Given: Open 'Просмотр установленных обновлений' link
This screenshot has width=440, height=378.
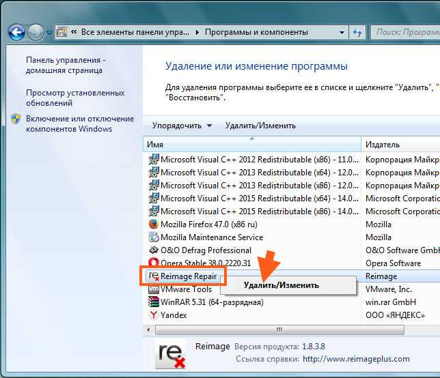Looking at the screenshot, I should (75, 98).
